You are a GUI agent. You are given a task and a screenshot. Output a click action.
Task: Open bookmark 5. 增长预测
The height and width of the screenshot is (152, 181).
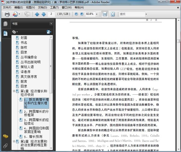34,136
